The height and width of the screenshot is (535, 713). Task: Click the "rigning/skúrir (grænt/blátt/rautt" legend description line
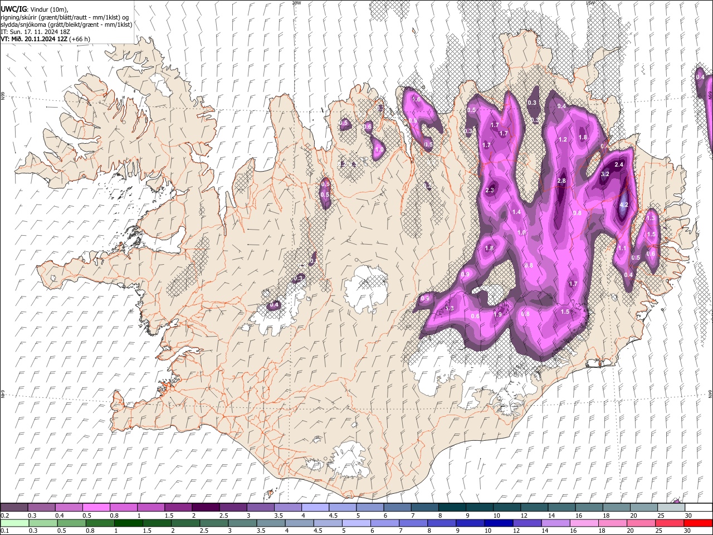[x=64, y=17]
